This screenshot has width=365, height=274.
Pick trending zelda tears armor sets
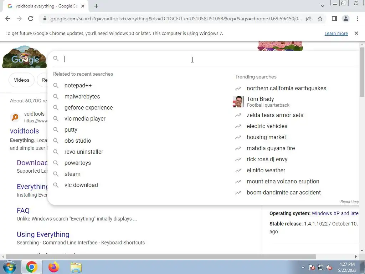pyautogui.click(x=275, y=115)
